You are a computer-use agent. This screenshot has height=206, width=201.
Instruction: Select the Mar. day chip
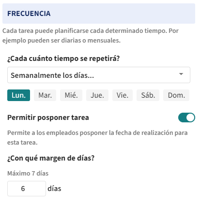(x=45, y=95)
